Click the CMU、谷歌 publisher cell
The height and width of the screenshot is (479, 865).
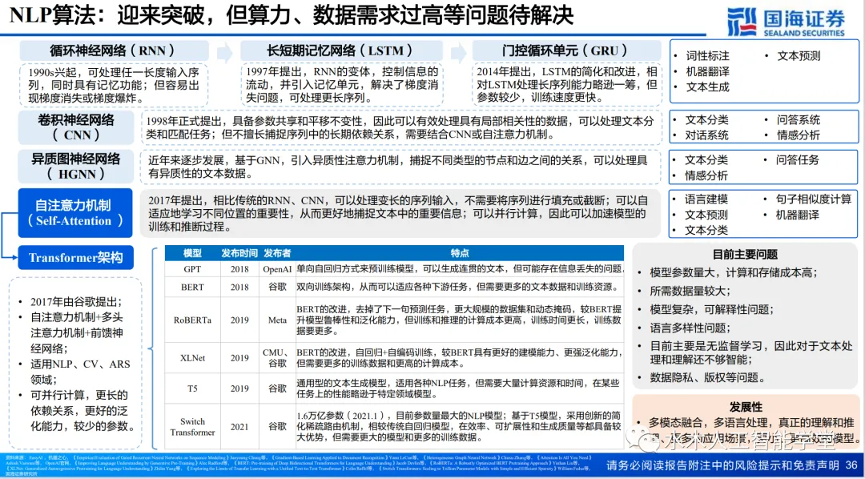277,357
